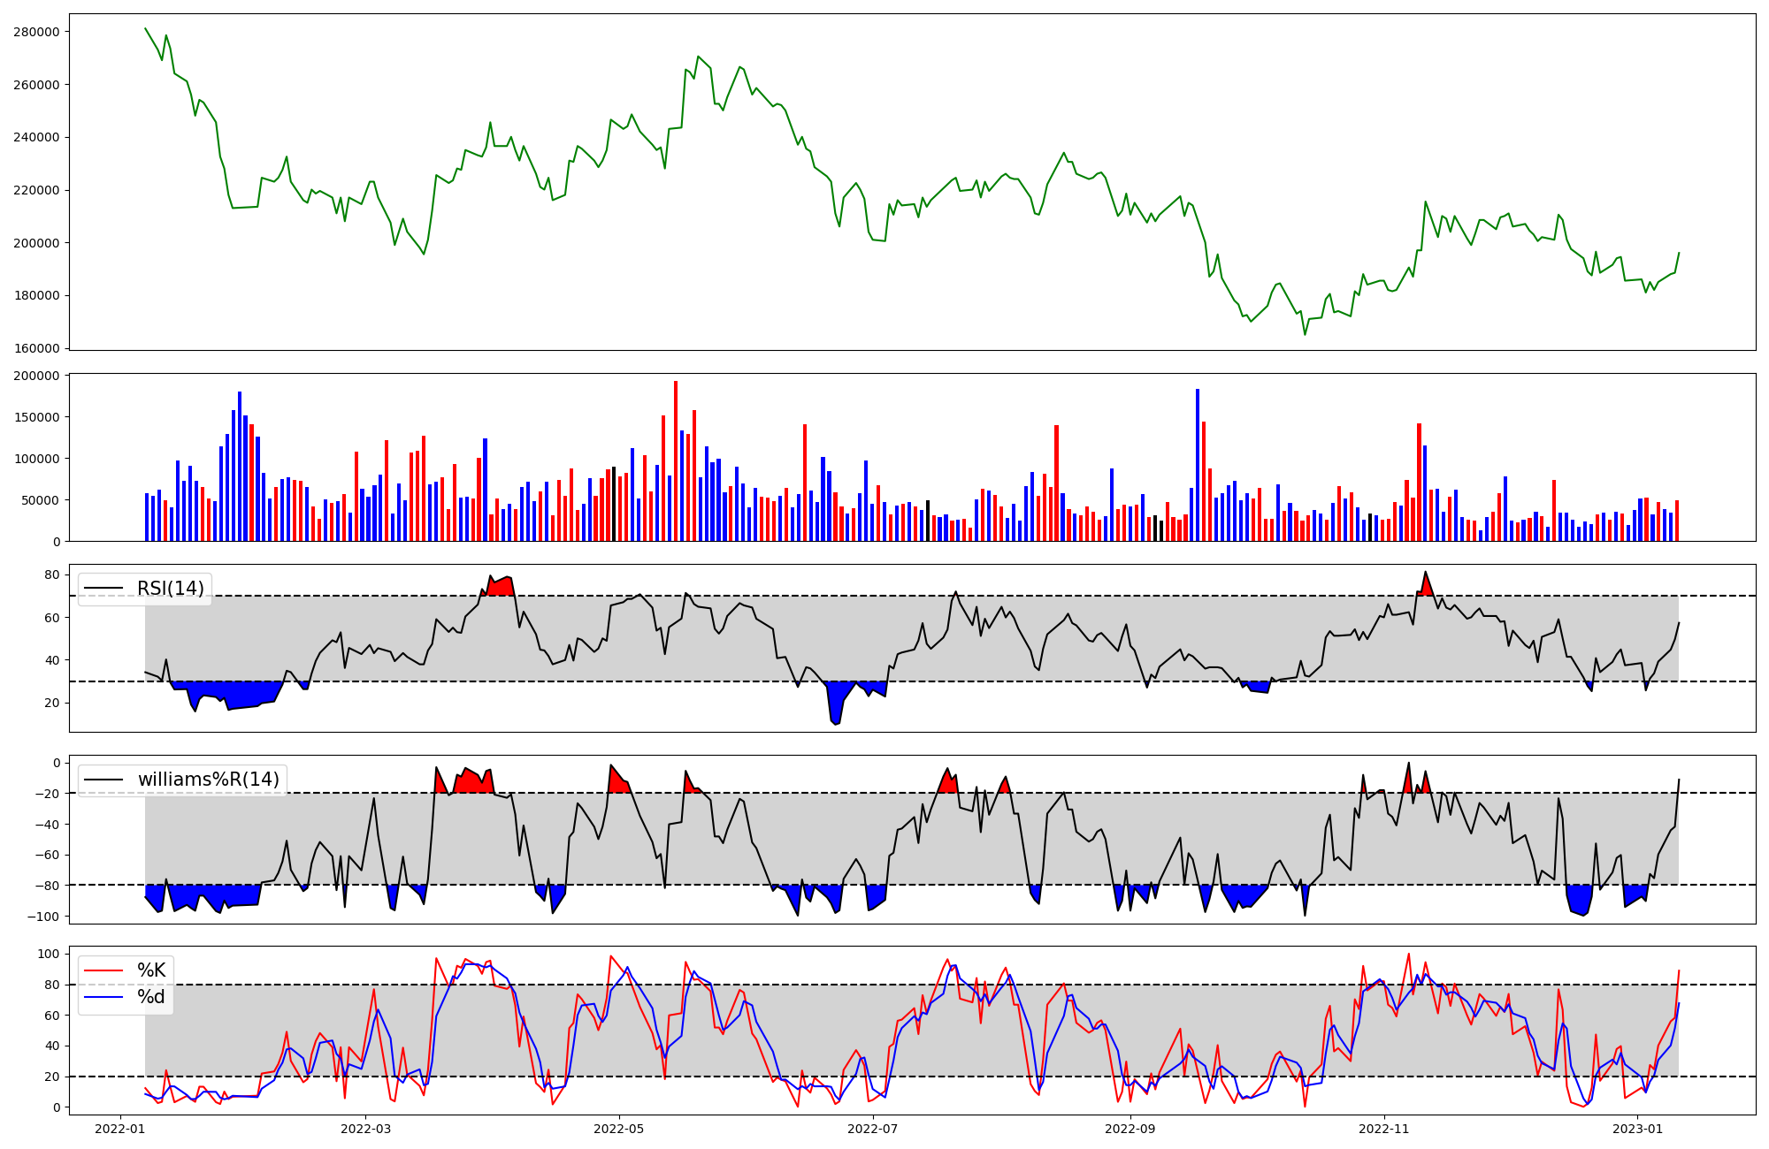This screenshot has width=1769, height=1149.
Task: Click the 280000 price axis label
Action: point(36,32)
